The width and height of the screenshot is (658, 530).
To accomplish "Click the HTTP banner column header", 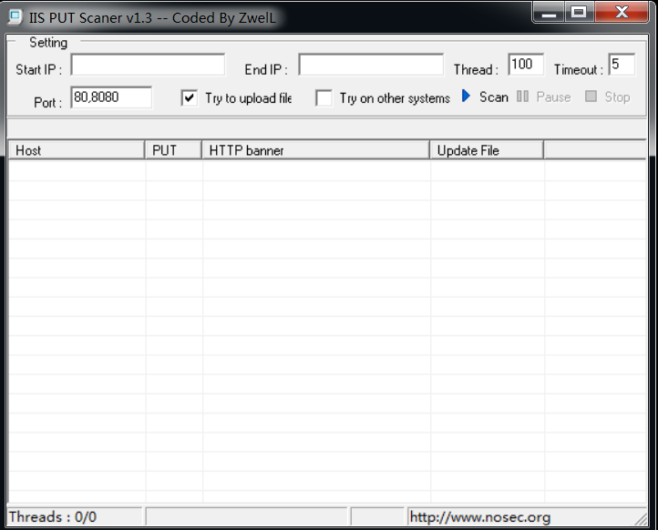I will pyautogui.click(x=315, y=150).
